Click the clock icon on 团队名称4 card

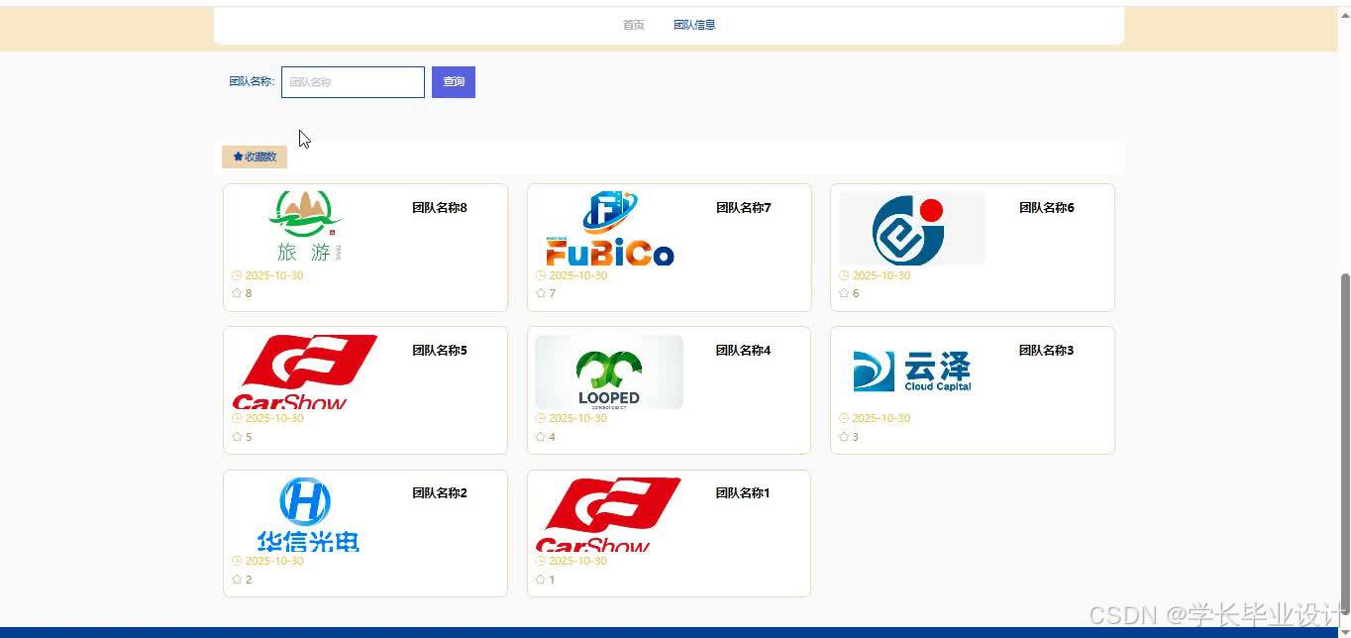pos(541,418)
